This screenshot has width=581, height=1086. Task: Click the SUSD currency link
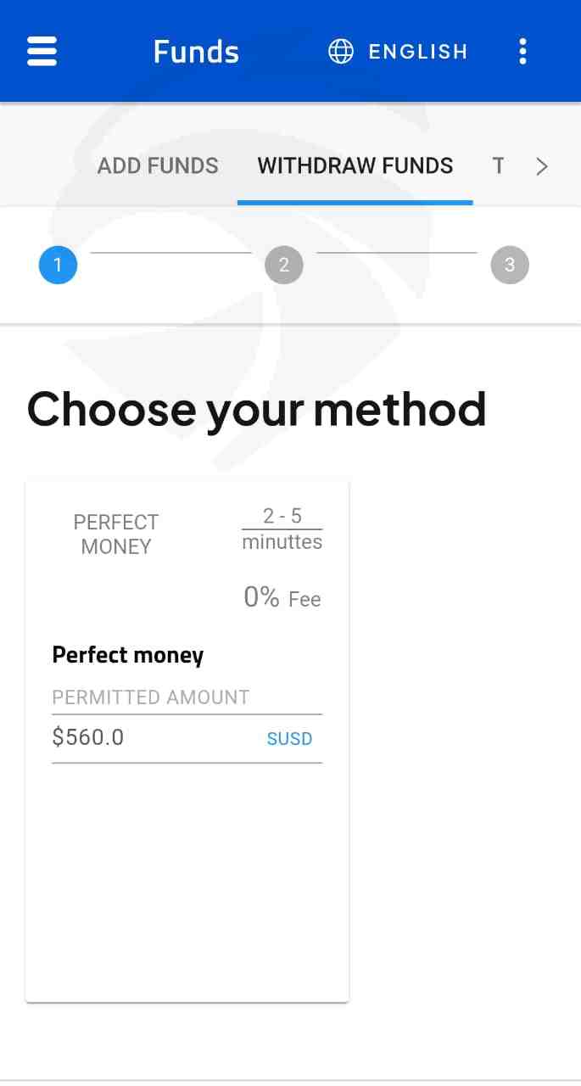[289, 738]
